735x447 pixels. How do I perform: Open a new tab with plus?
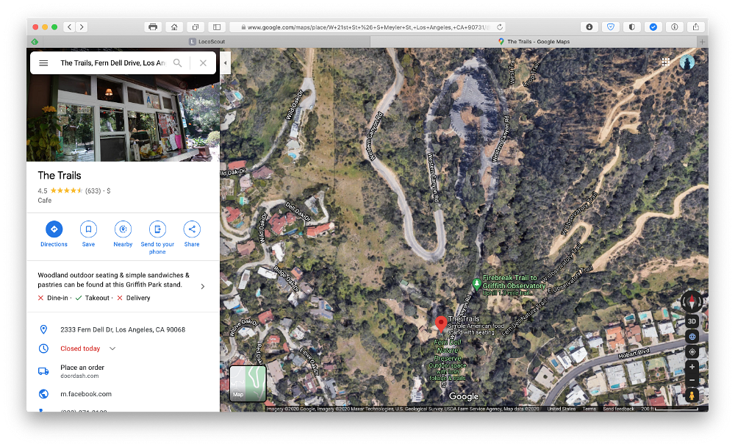pyautogui.click(x=702, y=42)
